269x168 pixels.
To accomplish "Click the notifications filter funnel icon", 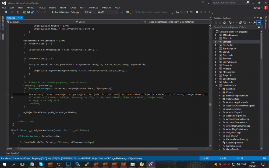I will point(203,3).
